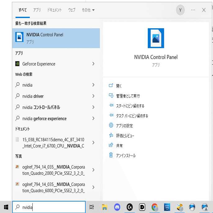Choose タスク バーにピン留めする
Viewport: 213px width, 213px height.
(x=132, y=116)
